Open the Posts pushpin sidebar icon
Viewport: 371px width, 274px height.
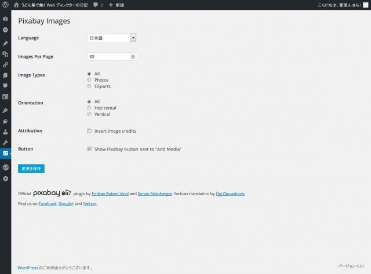click(5, 43)
